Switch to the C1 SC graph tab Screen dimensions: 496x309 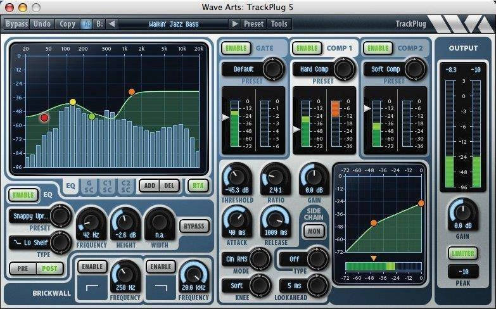pos(107,186)
